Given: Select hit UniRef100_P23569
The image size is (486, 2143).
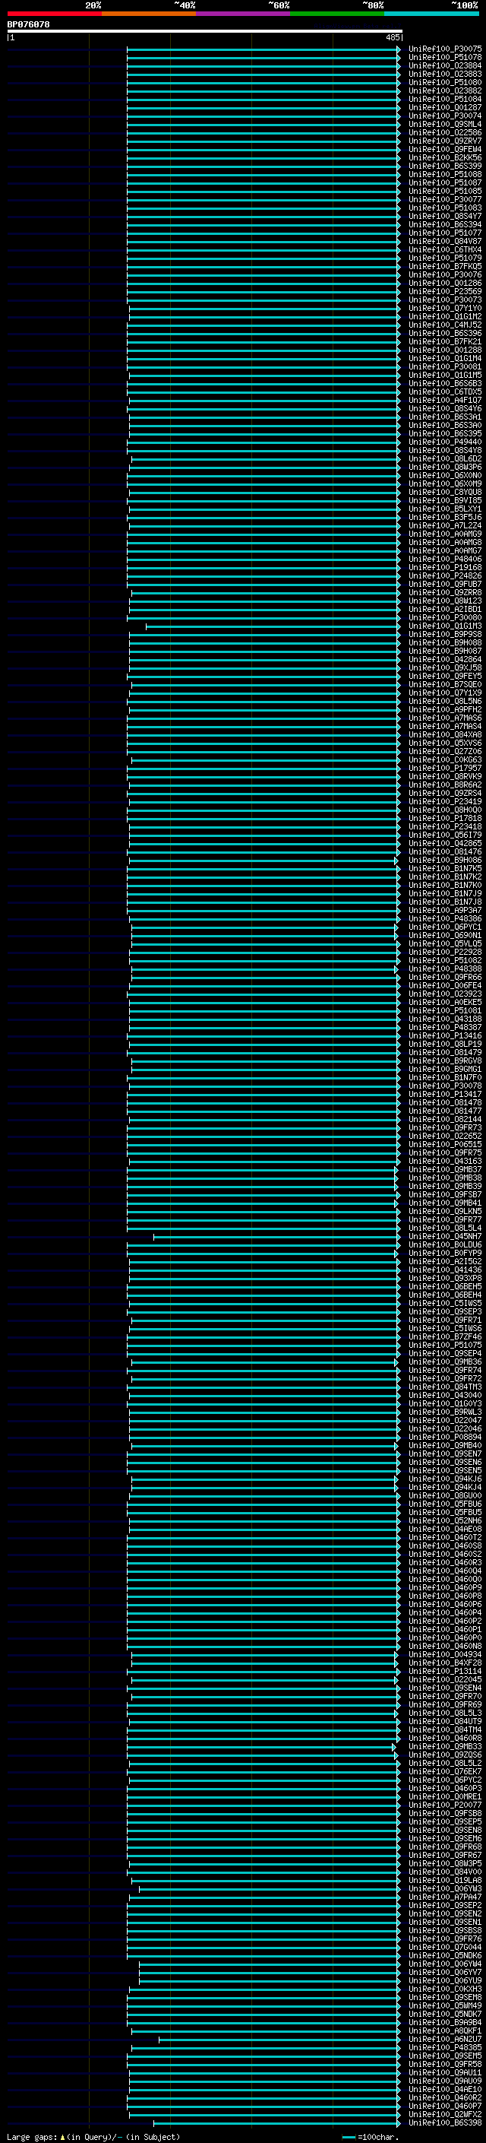Looking at the screenshot, I should (x=445, y=291).
